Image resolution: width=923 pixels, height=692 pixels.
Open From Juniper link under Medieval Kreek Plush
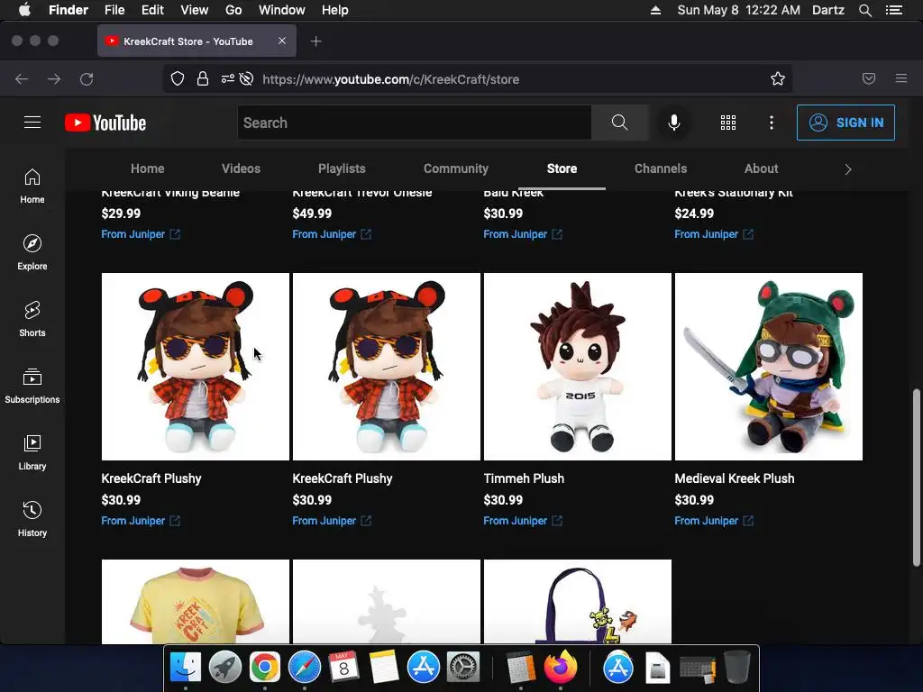[x=714, y=521]
